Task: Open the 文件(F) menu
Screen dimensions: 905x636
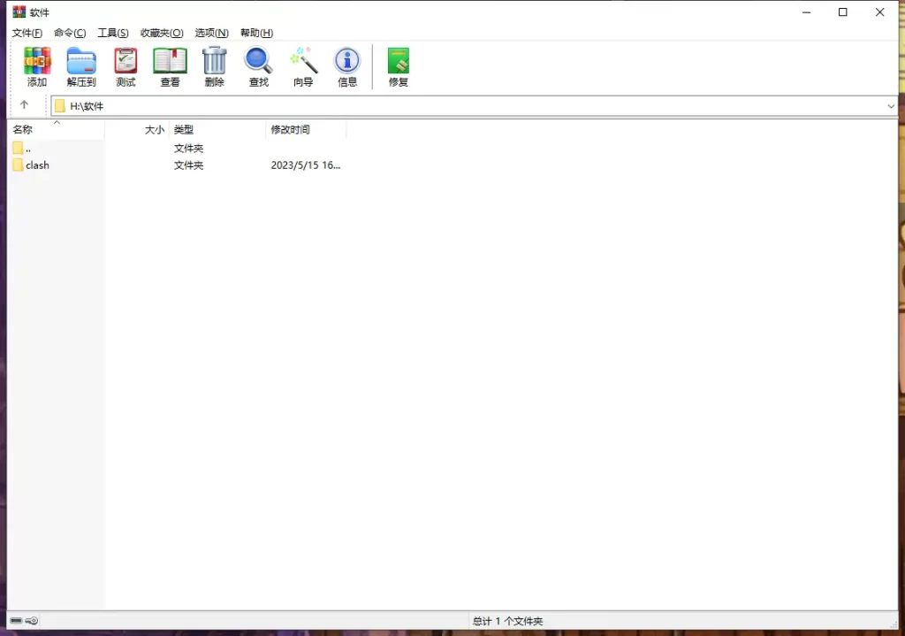Action: tap(27, 33)
